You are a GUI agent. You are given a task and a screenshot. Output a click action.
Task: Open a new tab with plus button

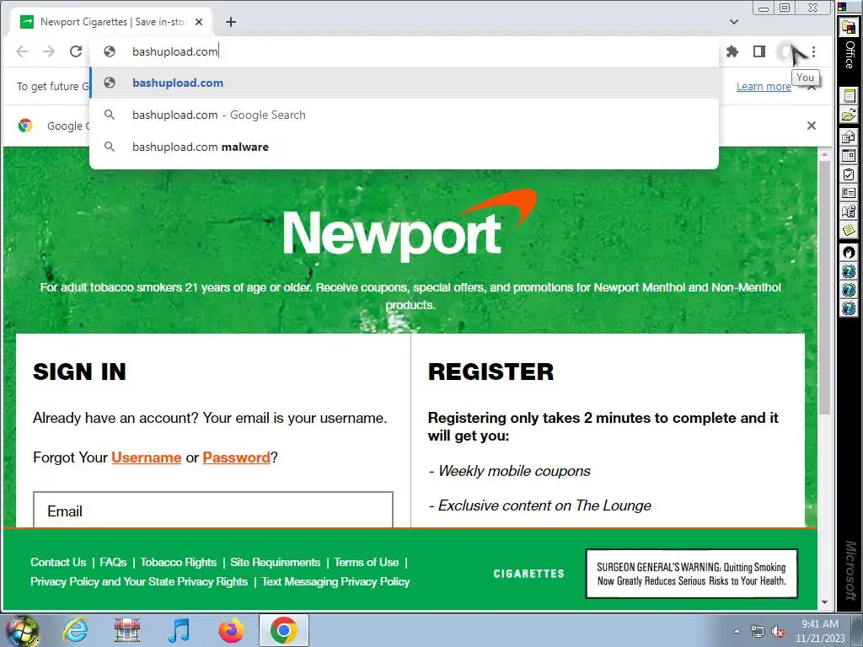point(231,22)
